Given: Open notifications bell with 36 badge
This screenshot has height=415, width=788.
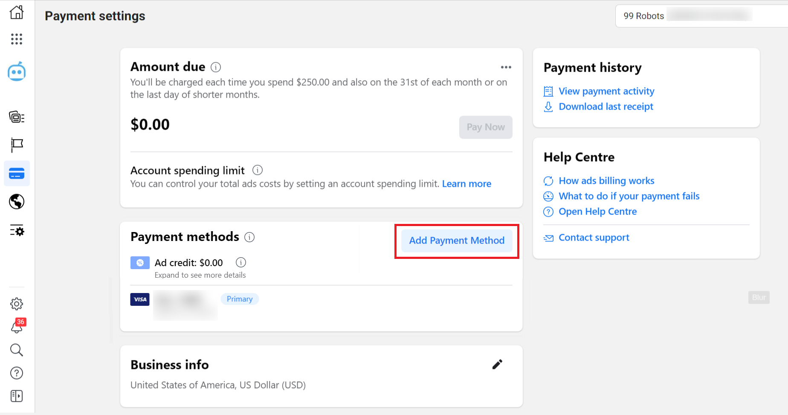Looking at the screenshot, I should coord(17,327).
